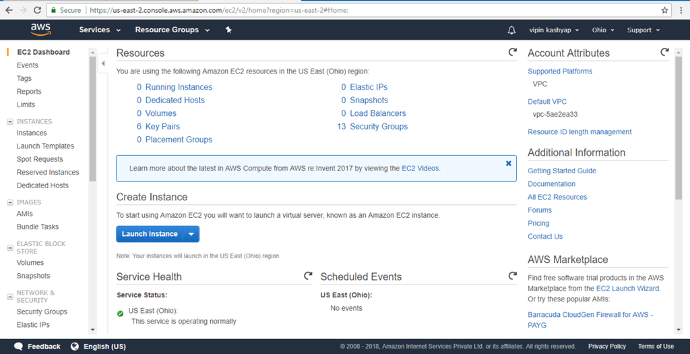Click the green service status check icon

[120, 314]
